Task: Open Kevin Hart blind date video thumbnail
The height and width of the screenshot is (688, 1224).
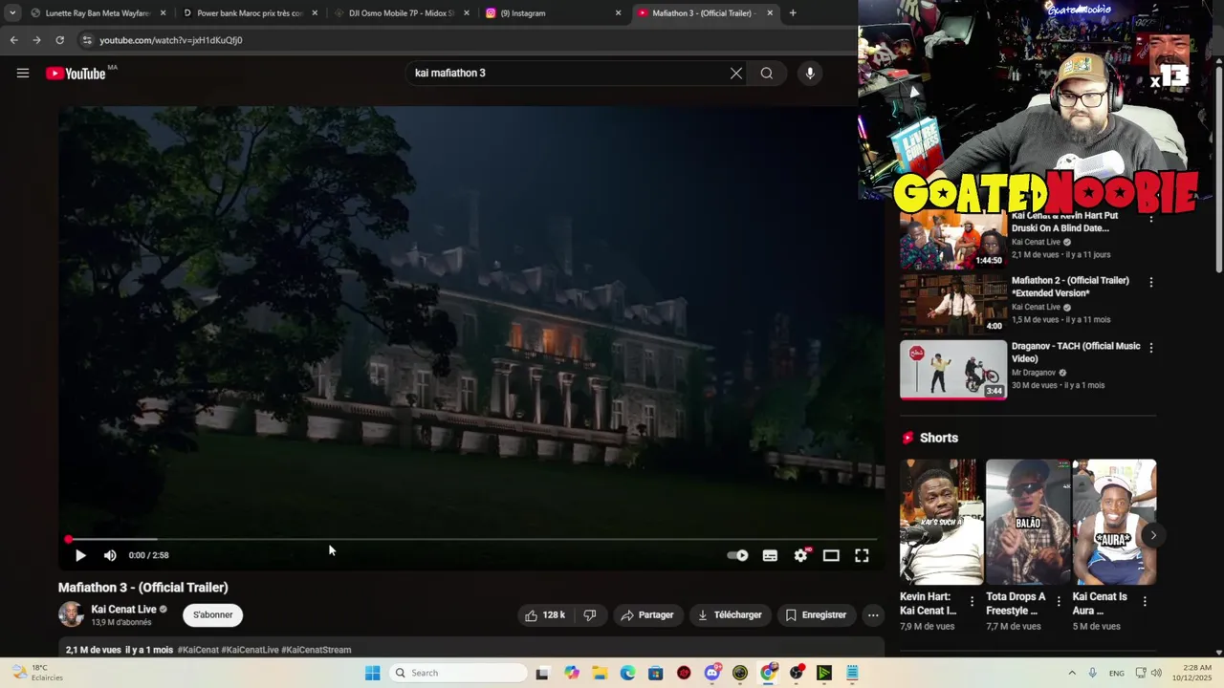Action: click(953, 240)
